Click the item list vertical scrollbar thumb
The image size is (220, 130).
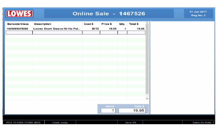(147, 59)
